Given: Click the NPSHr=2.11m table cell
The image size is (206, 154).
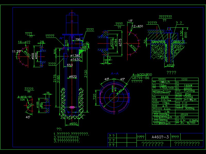Looking at the screenshot, I should pos(162,91).
